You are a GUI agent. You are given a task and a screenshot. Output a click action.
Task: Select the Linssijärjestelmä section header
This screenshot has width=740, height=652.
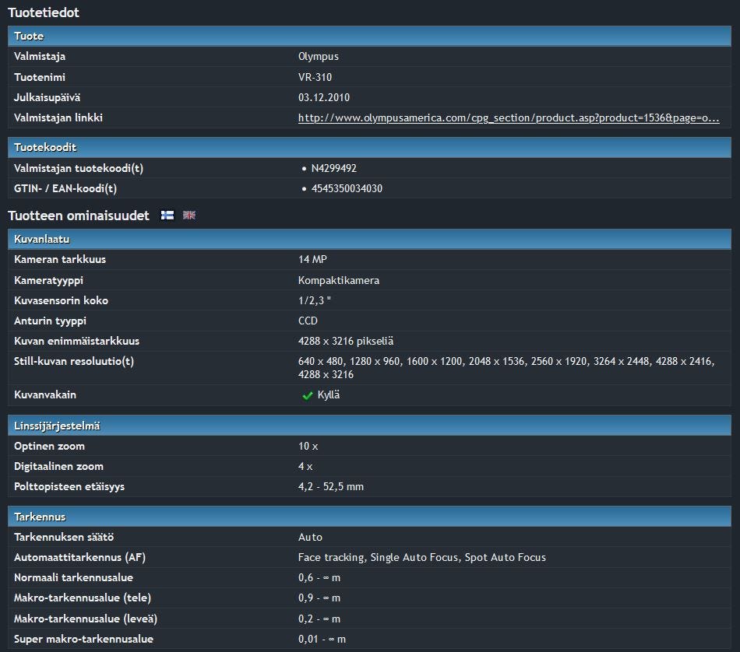pyautogui.click(x=369, y=426)
